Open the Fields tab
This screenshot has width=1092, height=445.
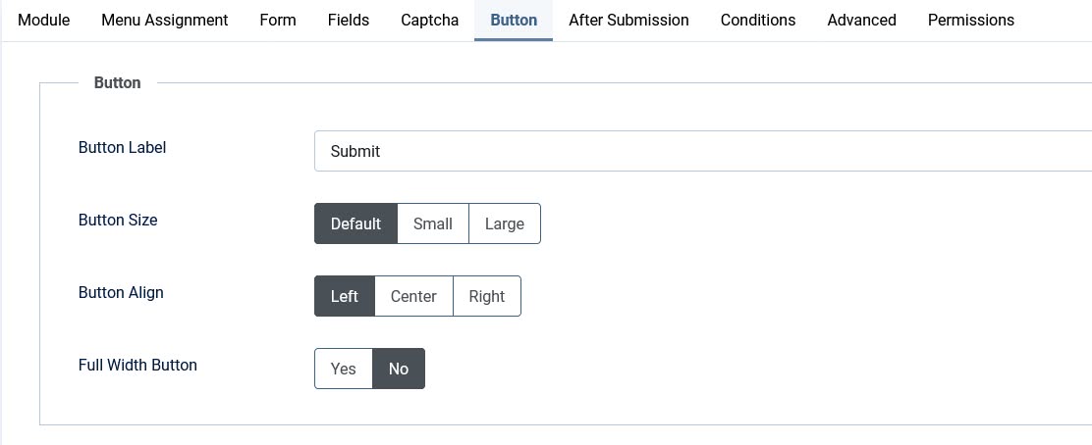(349, 20)
